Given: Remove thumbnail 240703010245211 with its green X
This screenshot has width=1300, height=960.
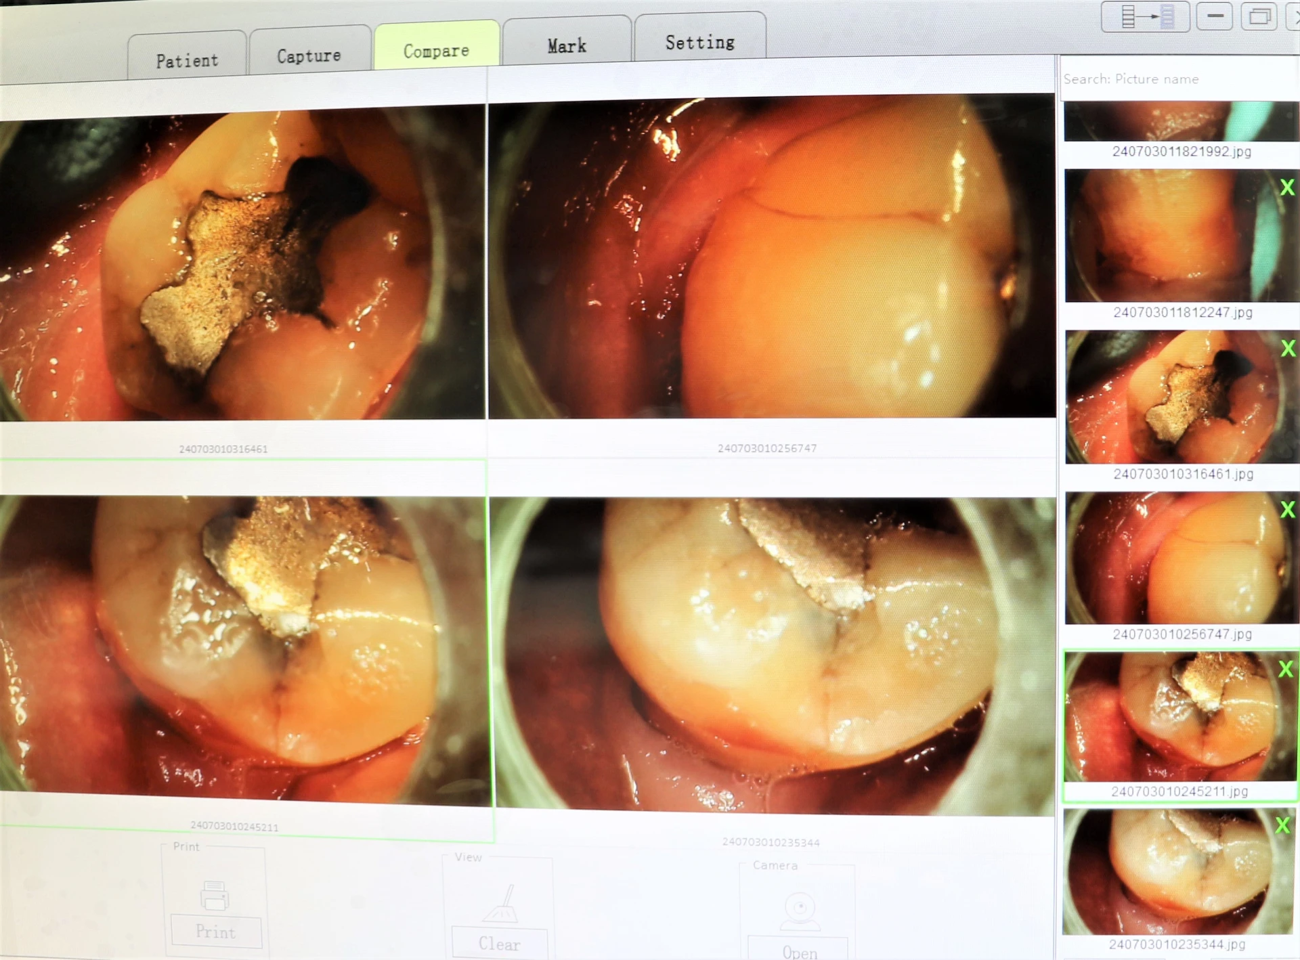Looking at the screenshot, I should (1285, 669).
